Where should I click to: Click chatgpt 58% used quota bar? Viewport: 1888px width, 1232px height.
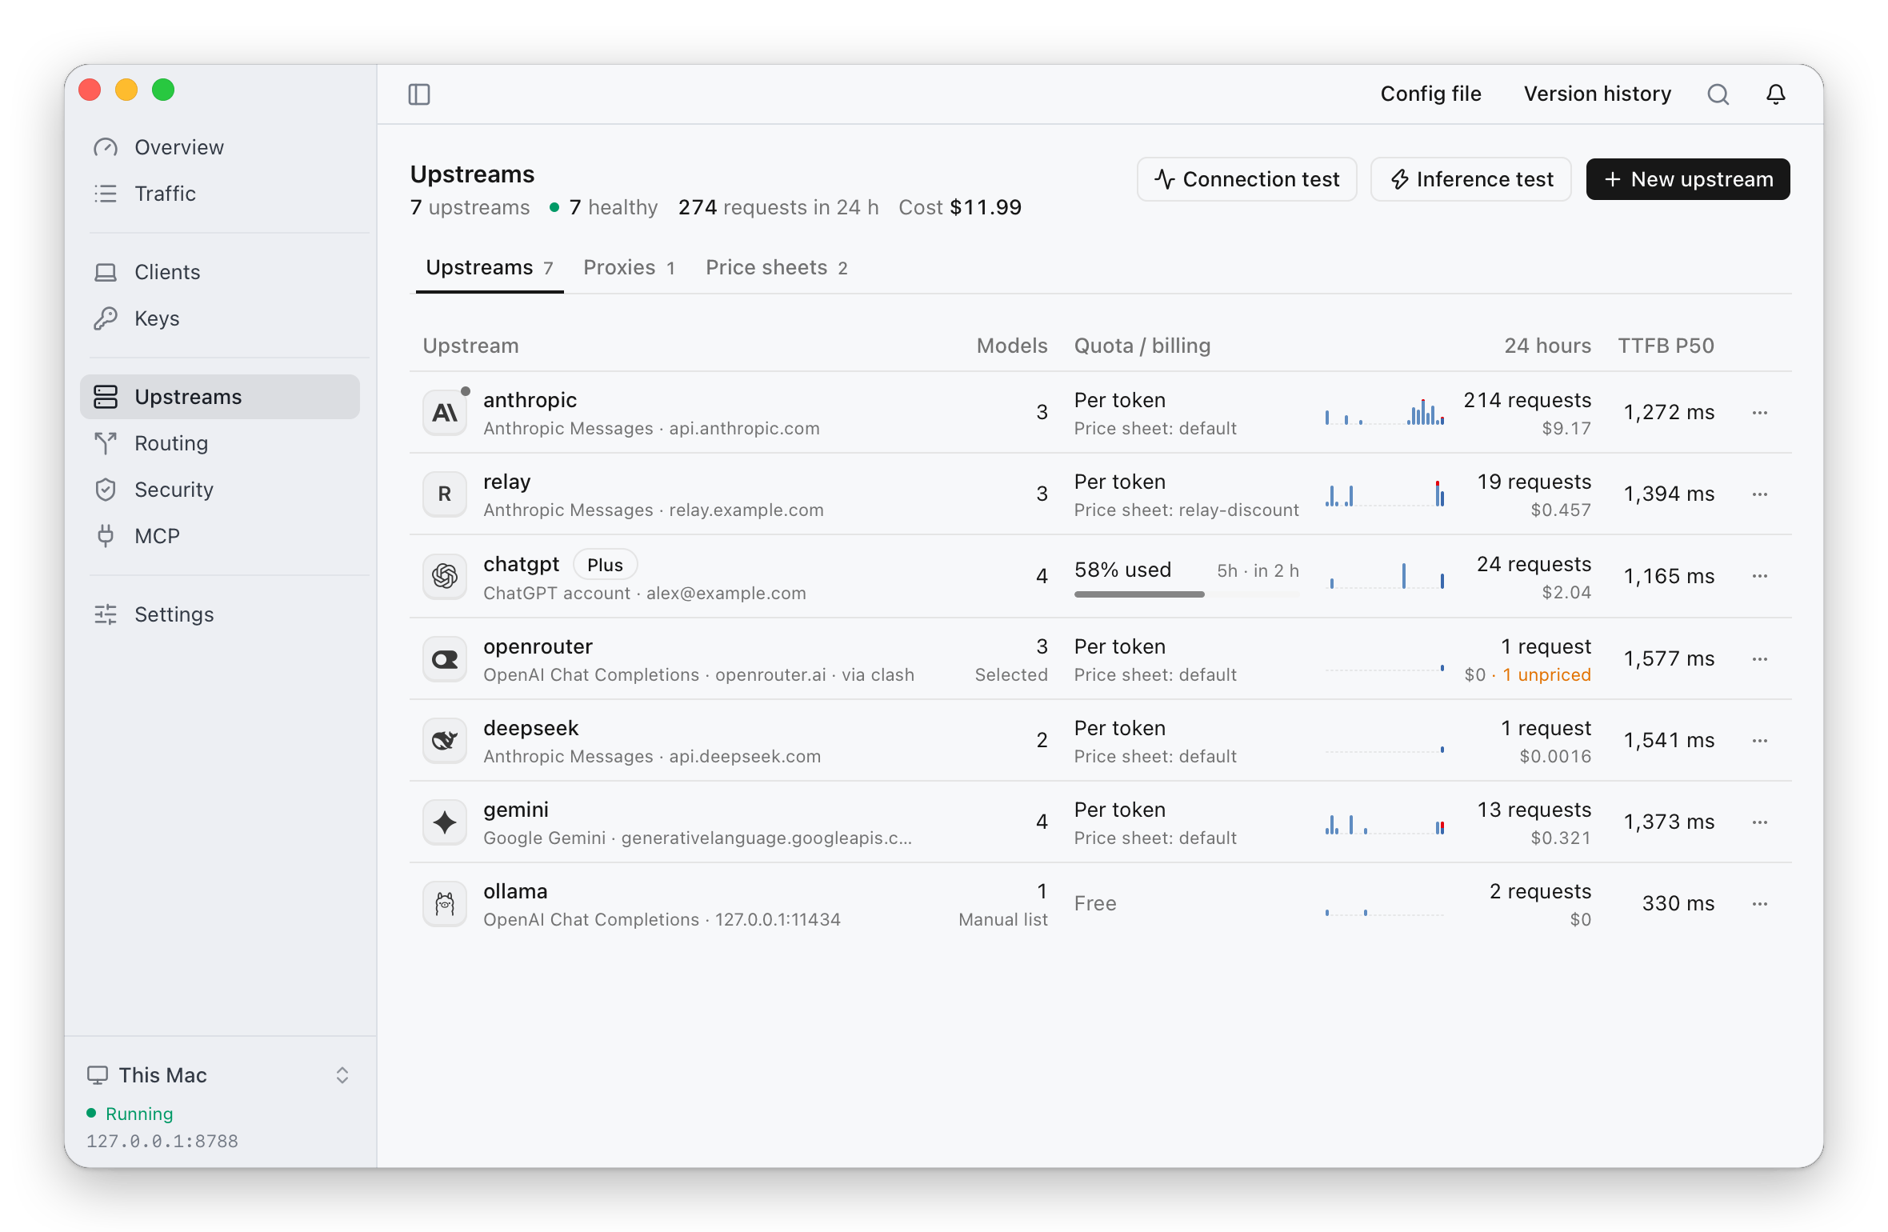[1186, 594]
